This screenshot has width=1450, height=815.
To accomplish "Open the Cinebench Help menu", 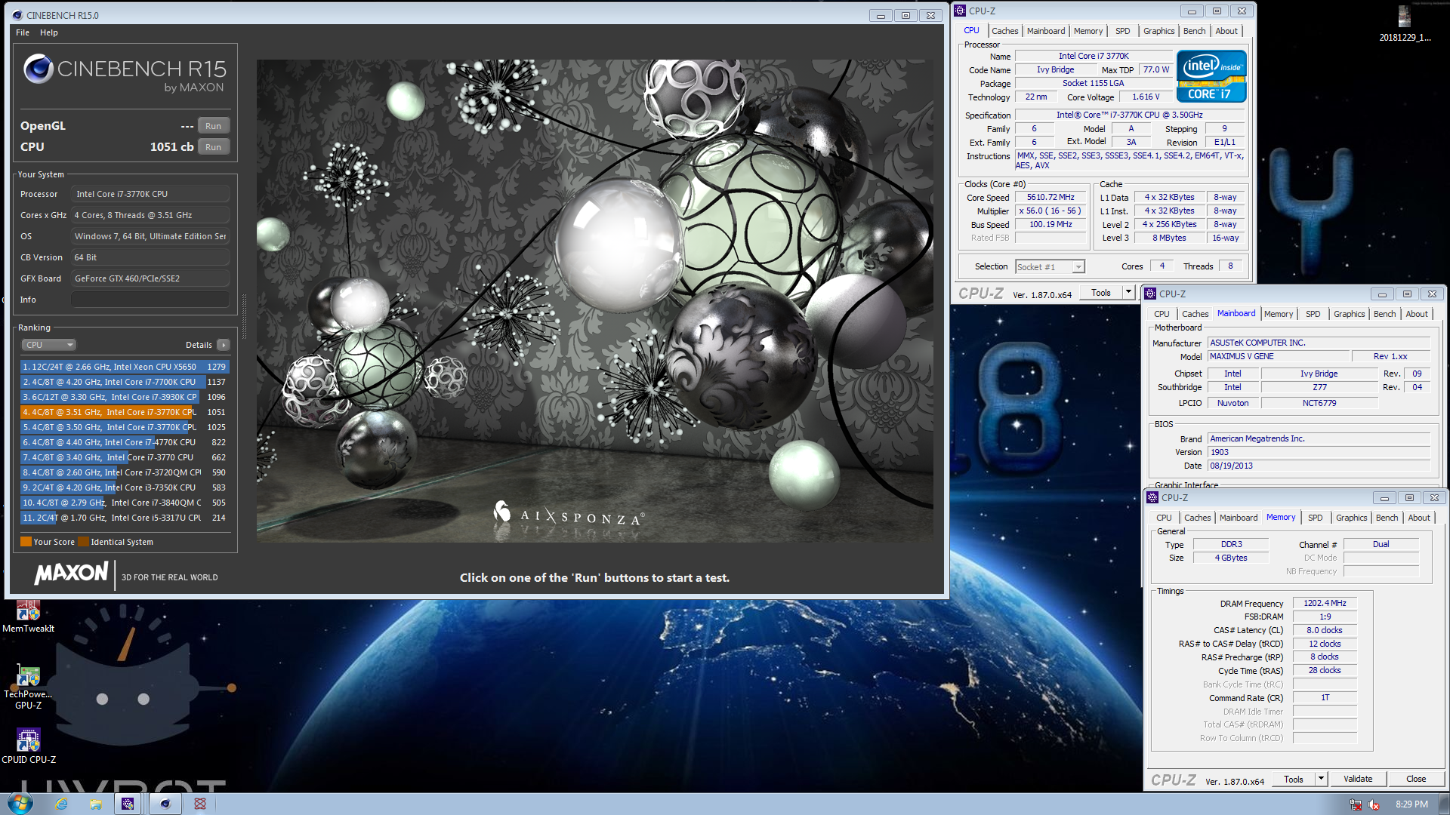I will (49, 32).
